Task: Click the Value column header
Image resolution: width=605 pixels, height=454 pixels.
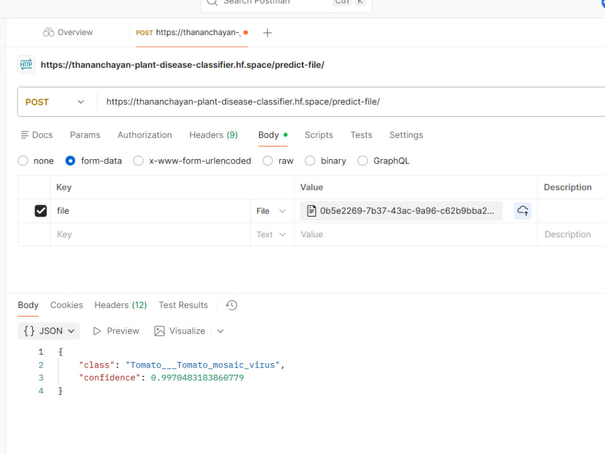Action: [312, 187]
